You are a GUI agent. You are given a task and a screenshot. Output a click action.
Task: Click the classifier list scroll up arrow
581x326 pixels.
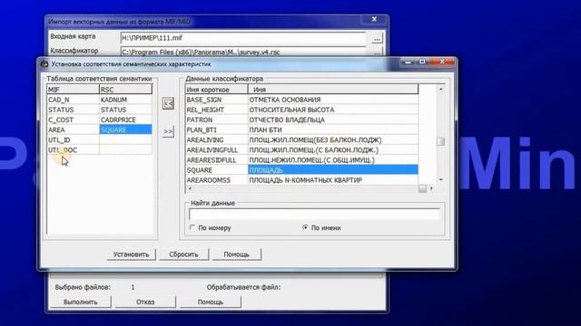point(440,89)
